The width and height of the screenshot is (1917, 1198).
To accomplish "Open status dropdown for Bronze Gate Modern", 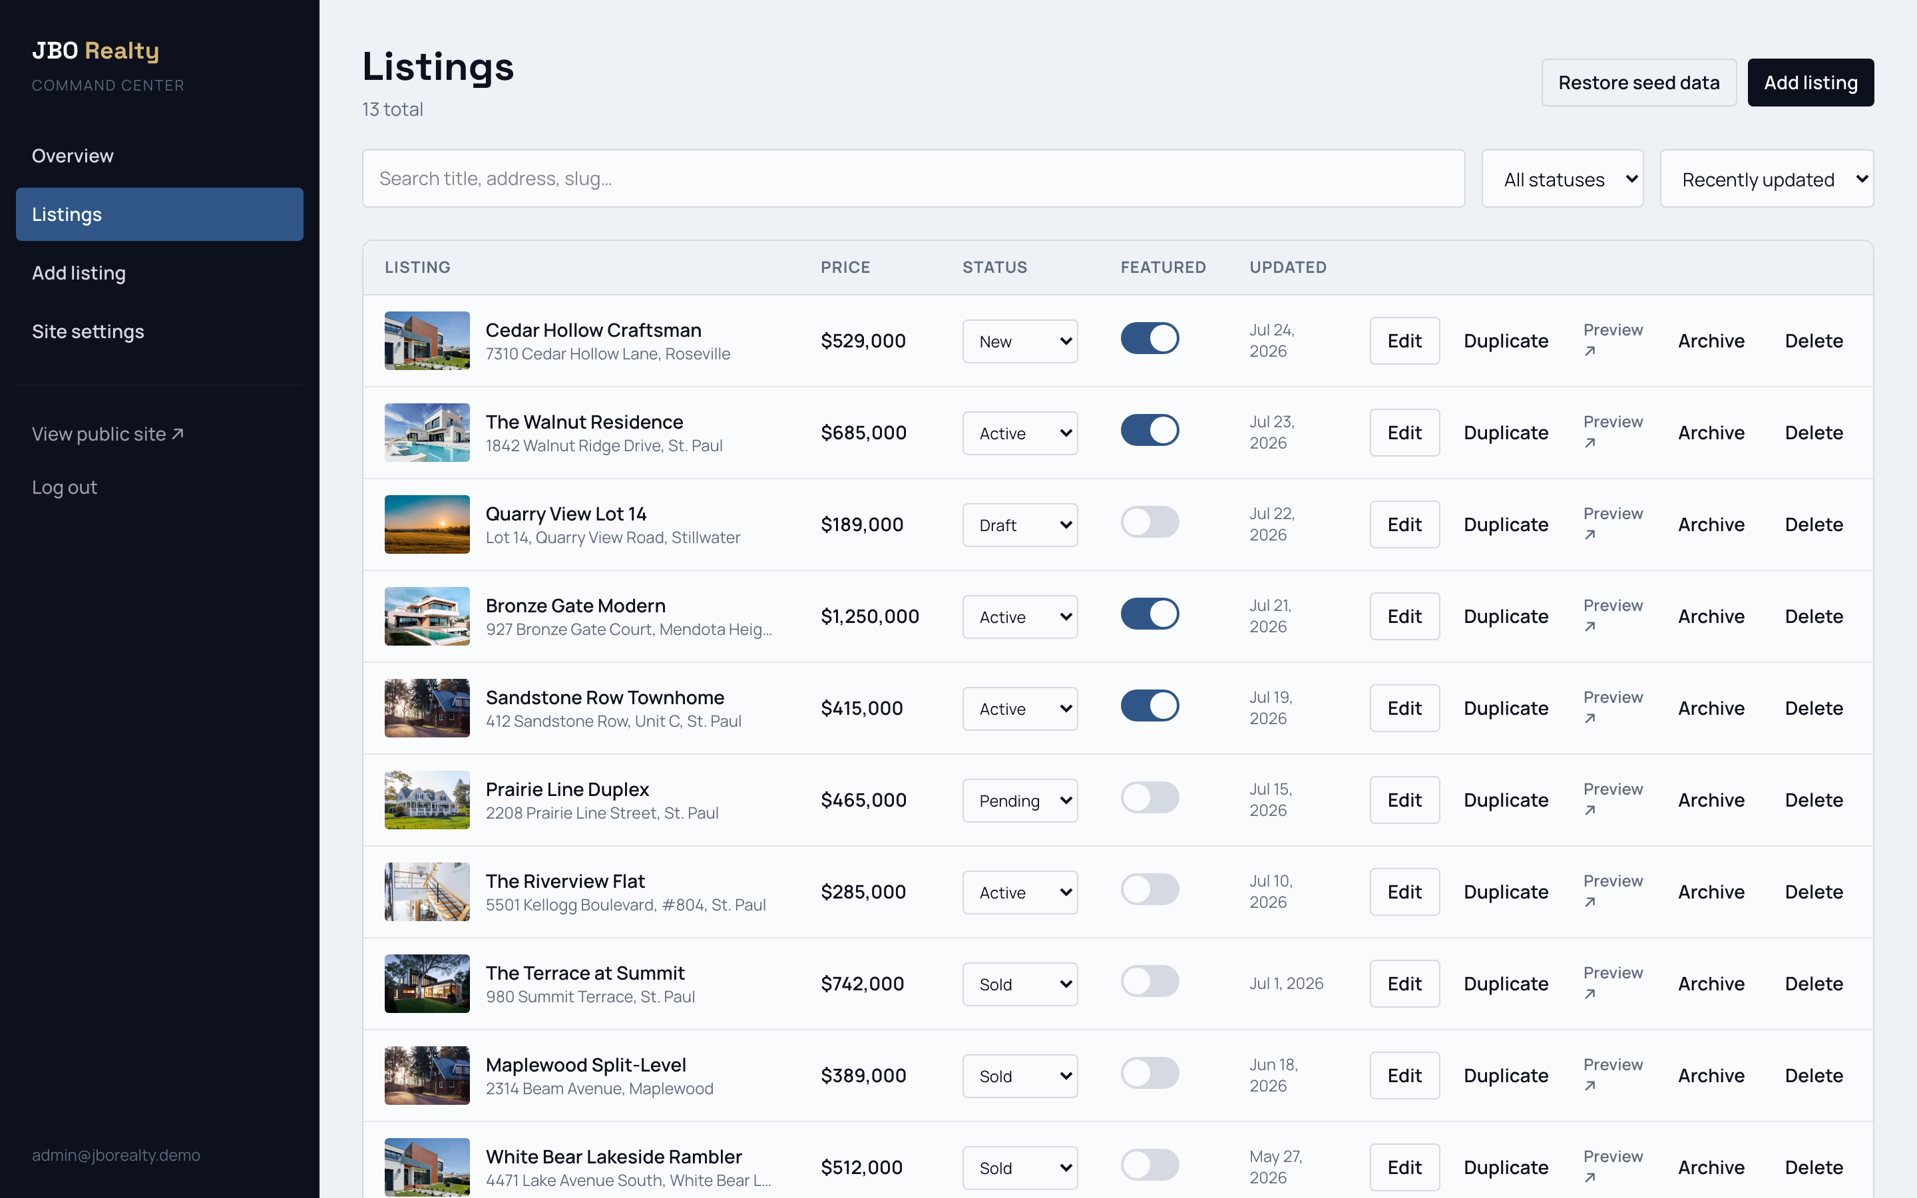I will pyautogui.click(x=1020, y=617).
